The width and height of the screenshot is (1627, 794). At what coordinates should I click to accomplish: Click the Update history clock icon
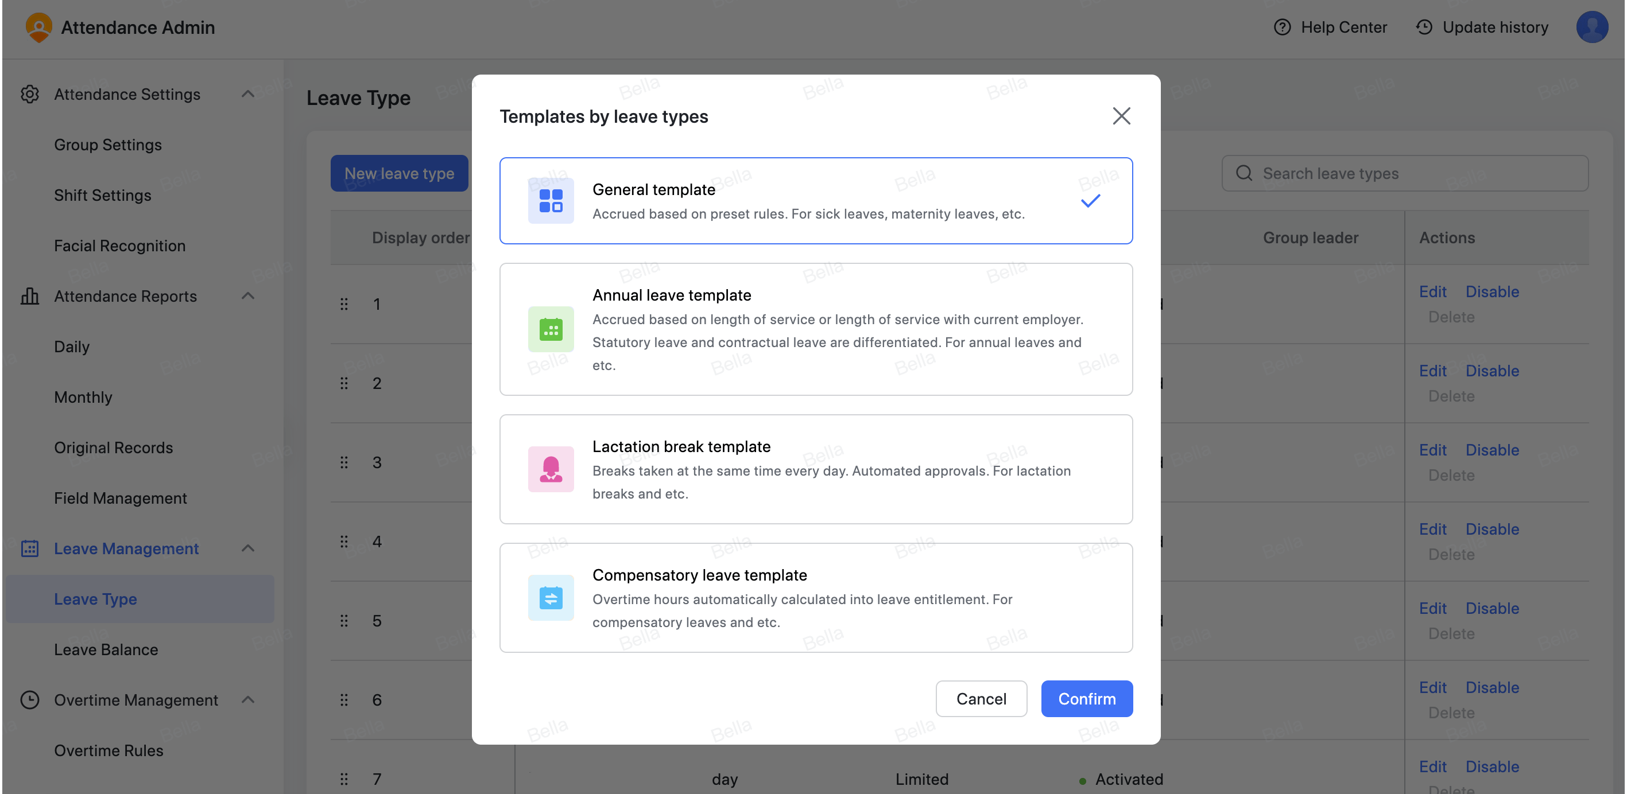(x=1423, y=27)
